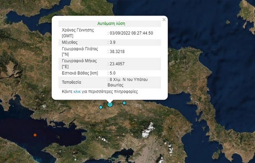Select the large teal earthquake marker

pyautogui.click(x=110, y=104)
